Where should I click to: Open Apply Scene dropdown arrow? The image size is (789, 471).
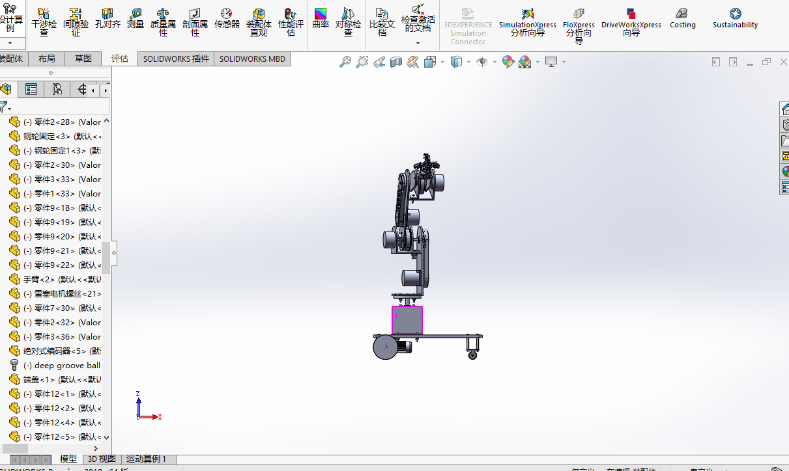tap(537, 62)
